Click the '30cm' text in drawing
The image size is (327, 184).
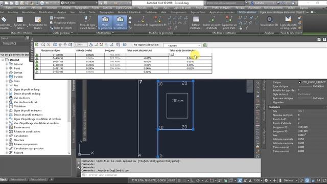tap(178, 101)
